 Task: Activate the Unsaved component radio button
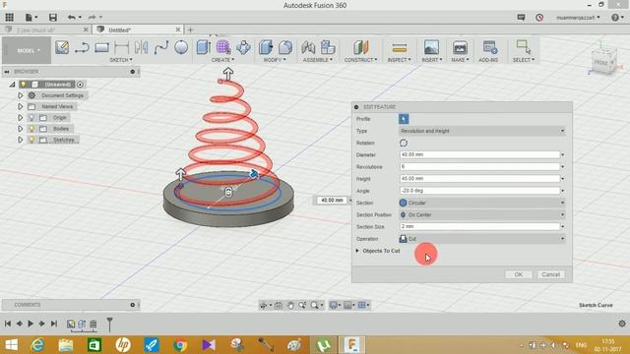pyautogui.click(x=80, y=85)
